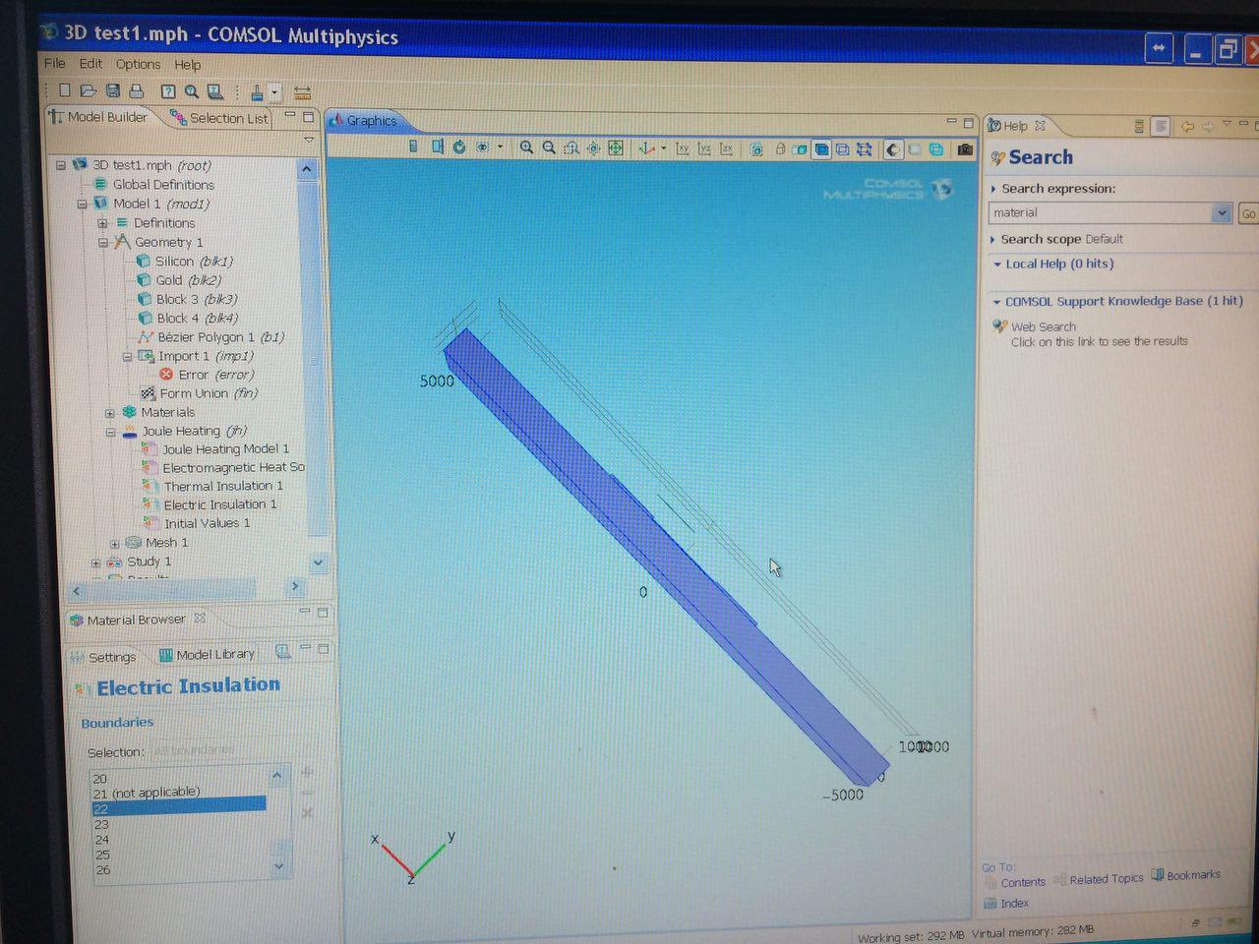
Task: Collapse the Geometry 1 tree node
Action: click(102, 242)
